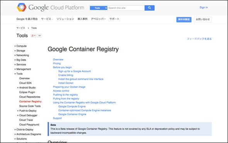The width and height of the screenshot is (228, 143).
Task: Jump to Pricing section
Action: [x=57, y=63]
